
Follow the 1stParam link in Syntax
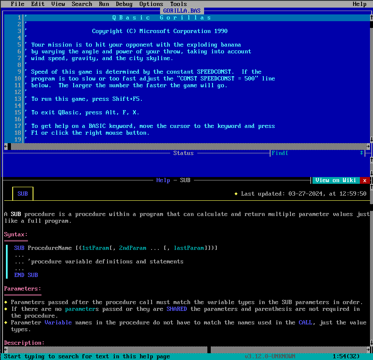tap(95, 248)
